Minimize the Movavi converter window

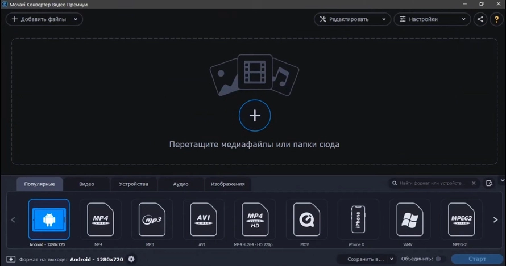464,4
